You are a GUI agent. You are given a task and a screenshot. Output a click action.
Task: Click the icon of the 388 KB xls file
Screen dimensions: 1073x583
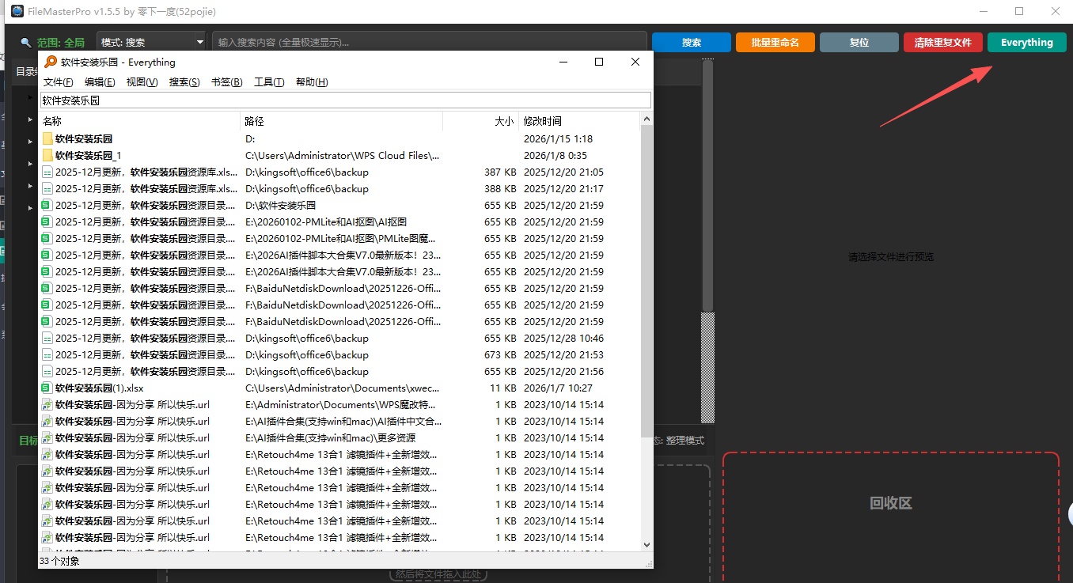point(47,189)
